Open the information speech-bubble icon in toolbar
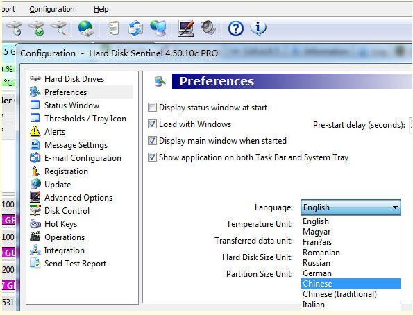The image size is (413, 315). tap(258, 28)
